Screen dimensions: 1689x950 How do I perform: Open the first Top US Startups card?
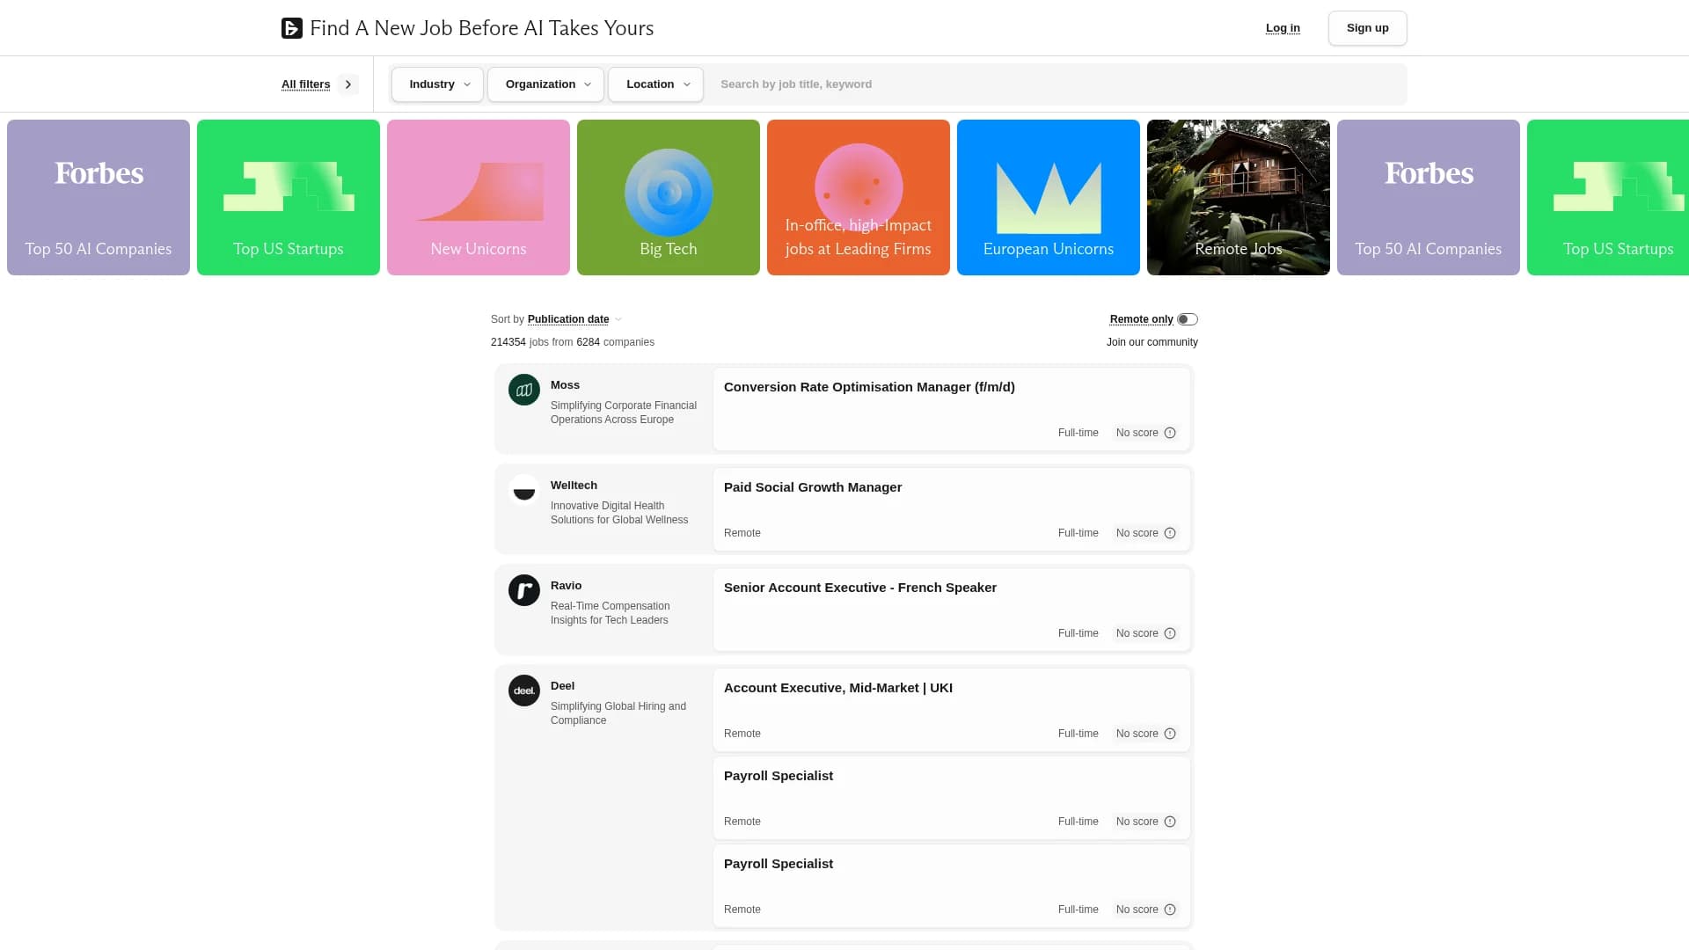289,198
